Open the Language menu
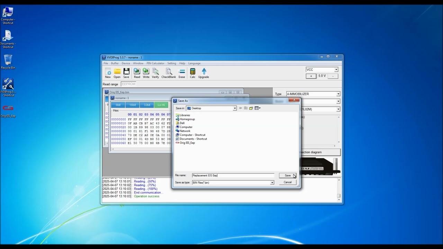Screen dimensions: 443x249 point(194,63)
